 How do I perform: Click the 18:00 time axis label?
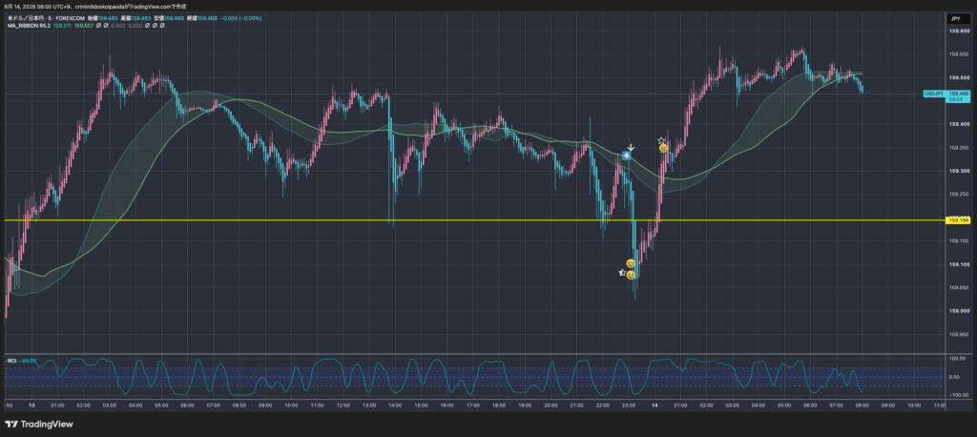click(x=498, y=406)
